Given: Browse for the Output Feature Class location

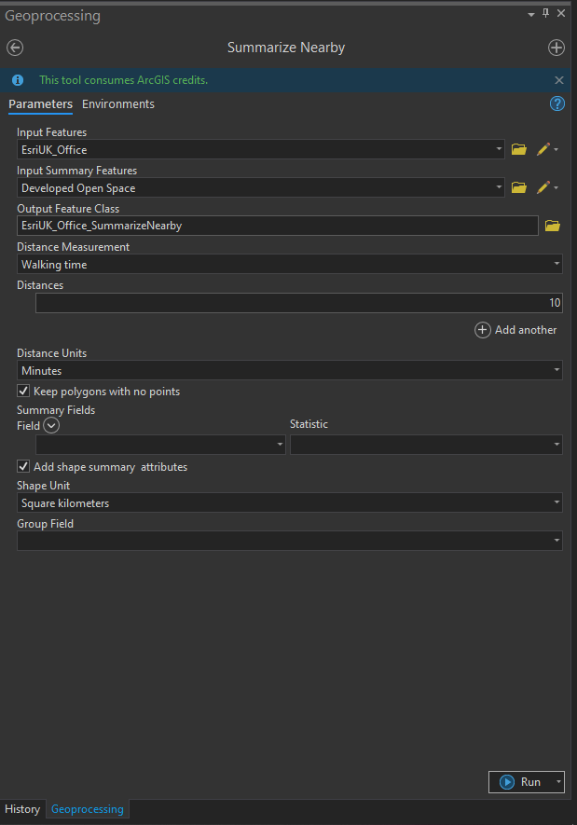Looking at the screenshot, I should 552,226.
